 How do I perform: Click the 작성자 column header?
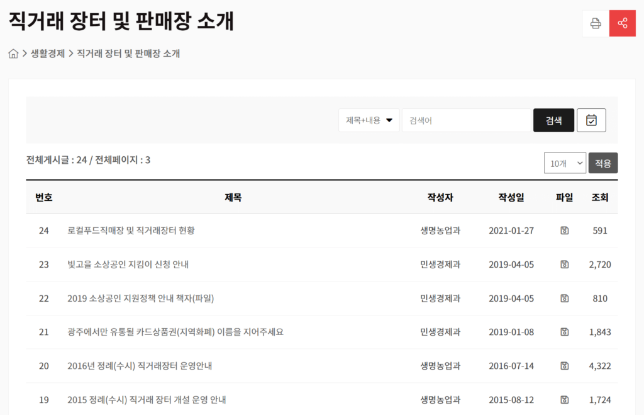coord(440,197)
